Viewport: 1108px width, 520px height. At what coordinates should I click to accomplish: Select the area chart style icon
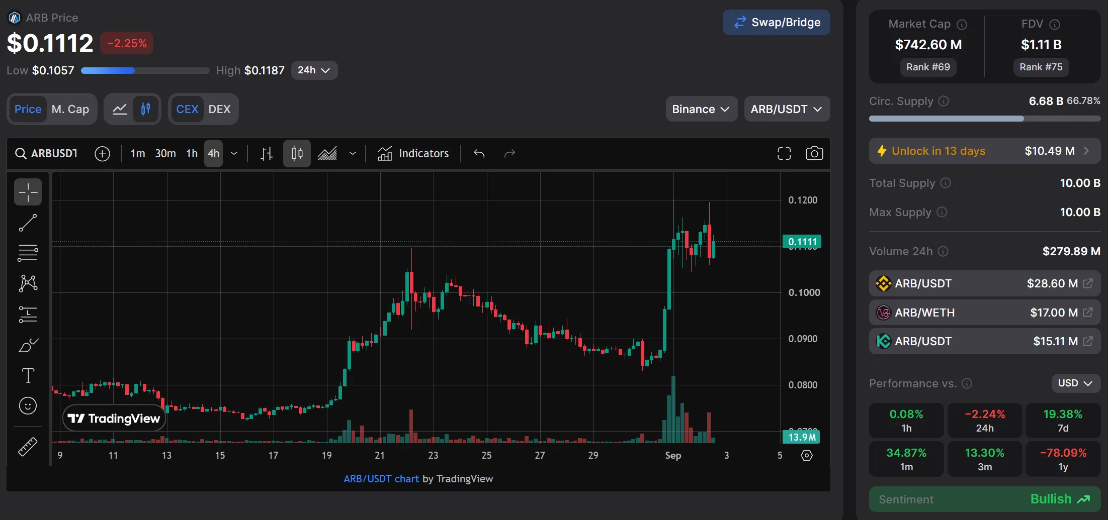pyautogui.click(x=327, y=153)
